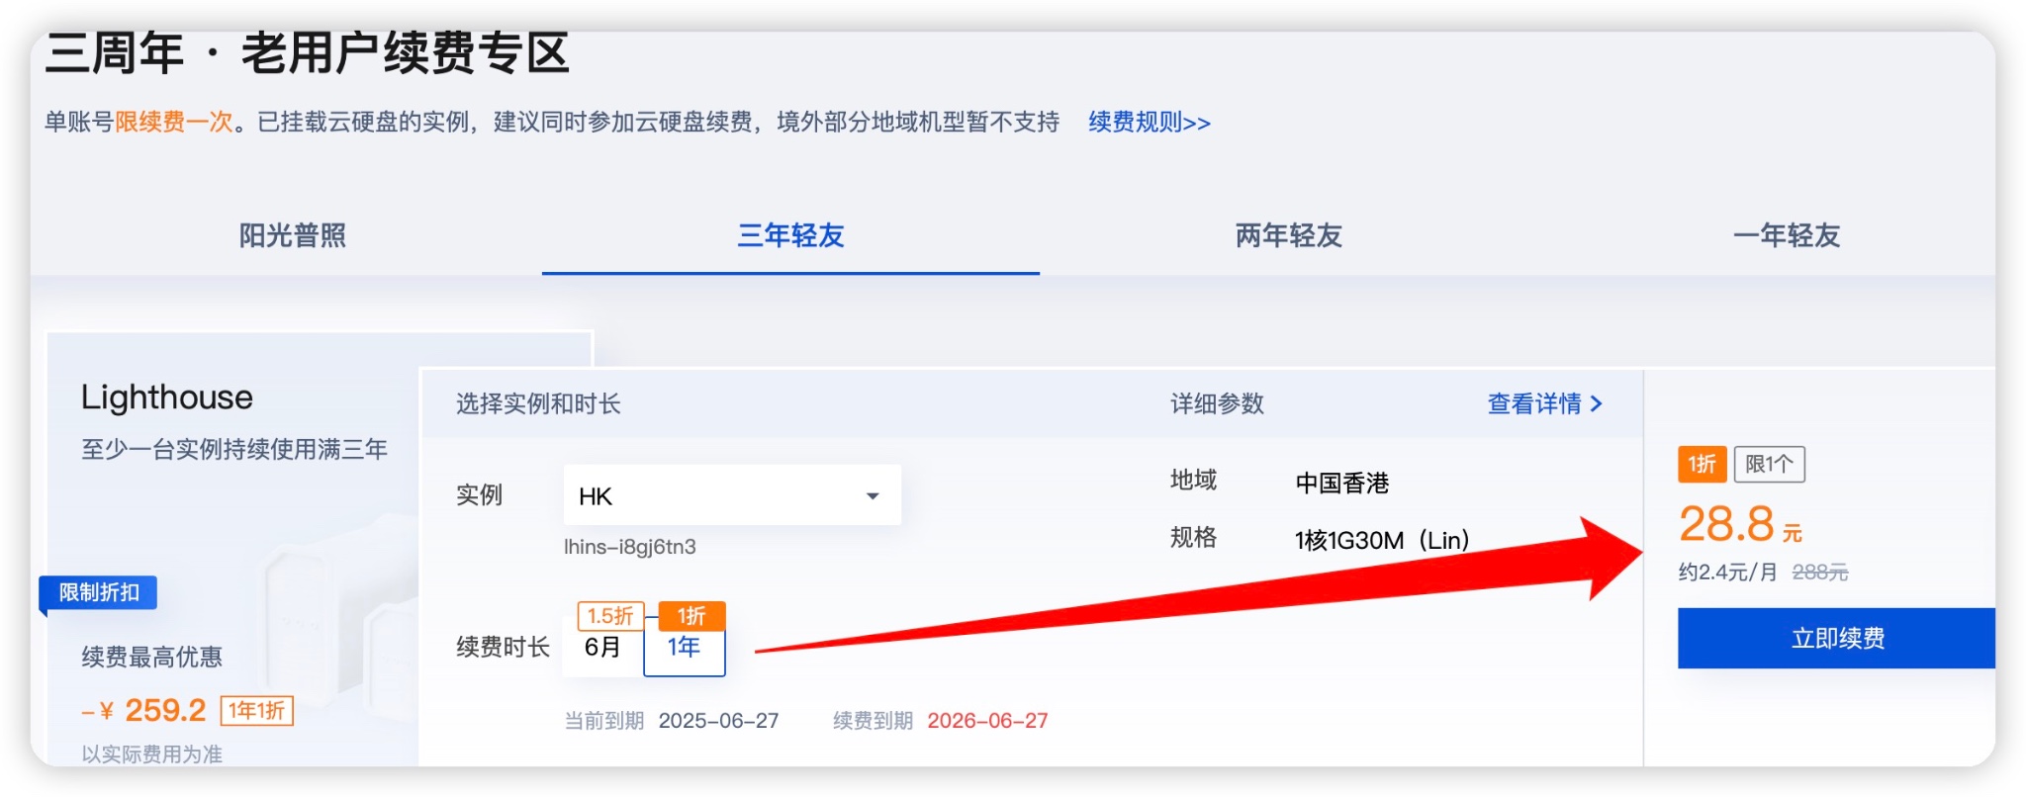Click the 续费到期 date 2026-06-27
The width and height of the screenshot is (2026, 797).
tap(987, 721)
